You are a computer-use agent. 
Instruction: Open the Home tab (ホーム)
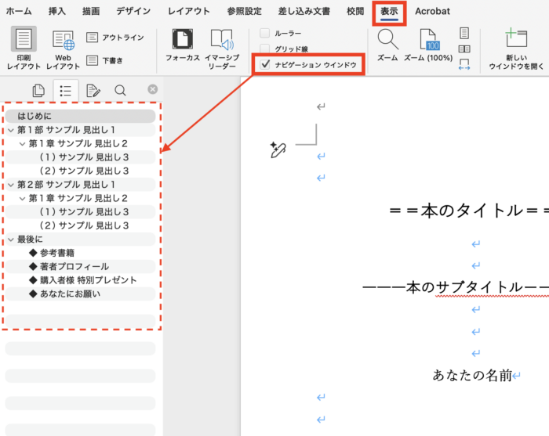click(19, 11)
